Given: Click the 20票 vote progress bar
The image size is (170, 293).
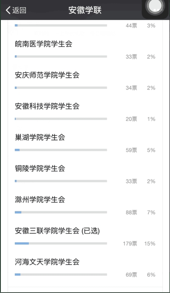Looking at the screenshot, I should [61, 119].
